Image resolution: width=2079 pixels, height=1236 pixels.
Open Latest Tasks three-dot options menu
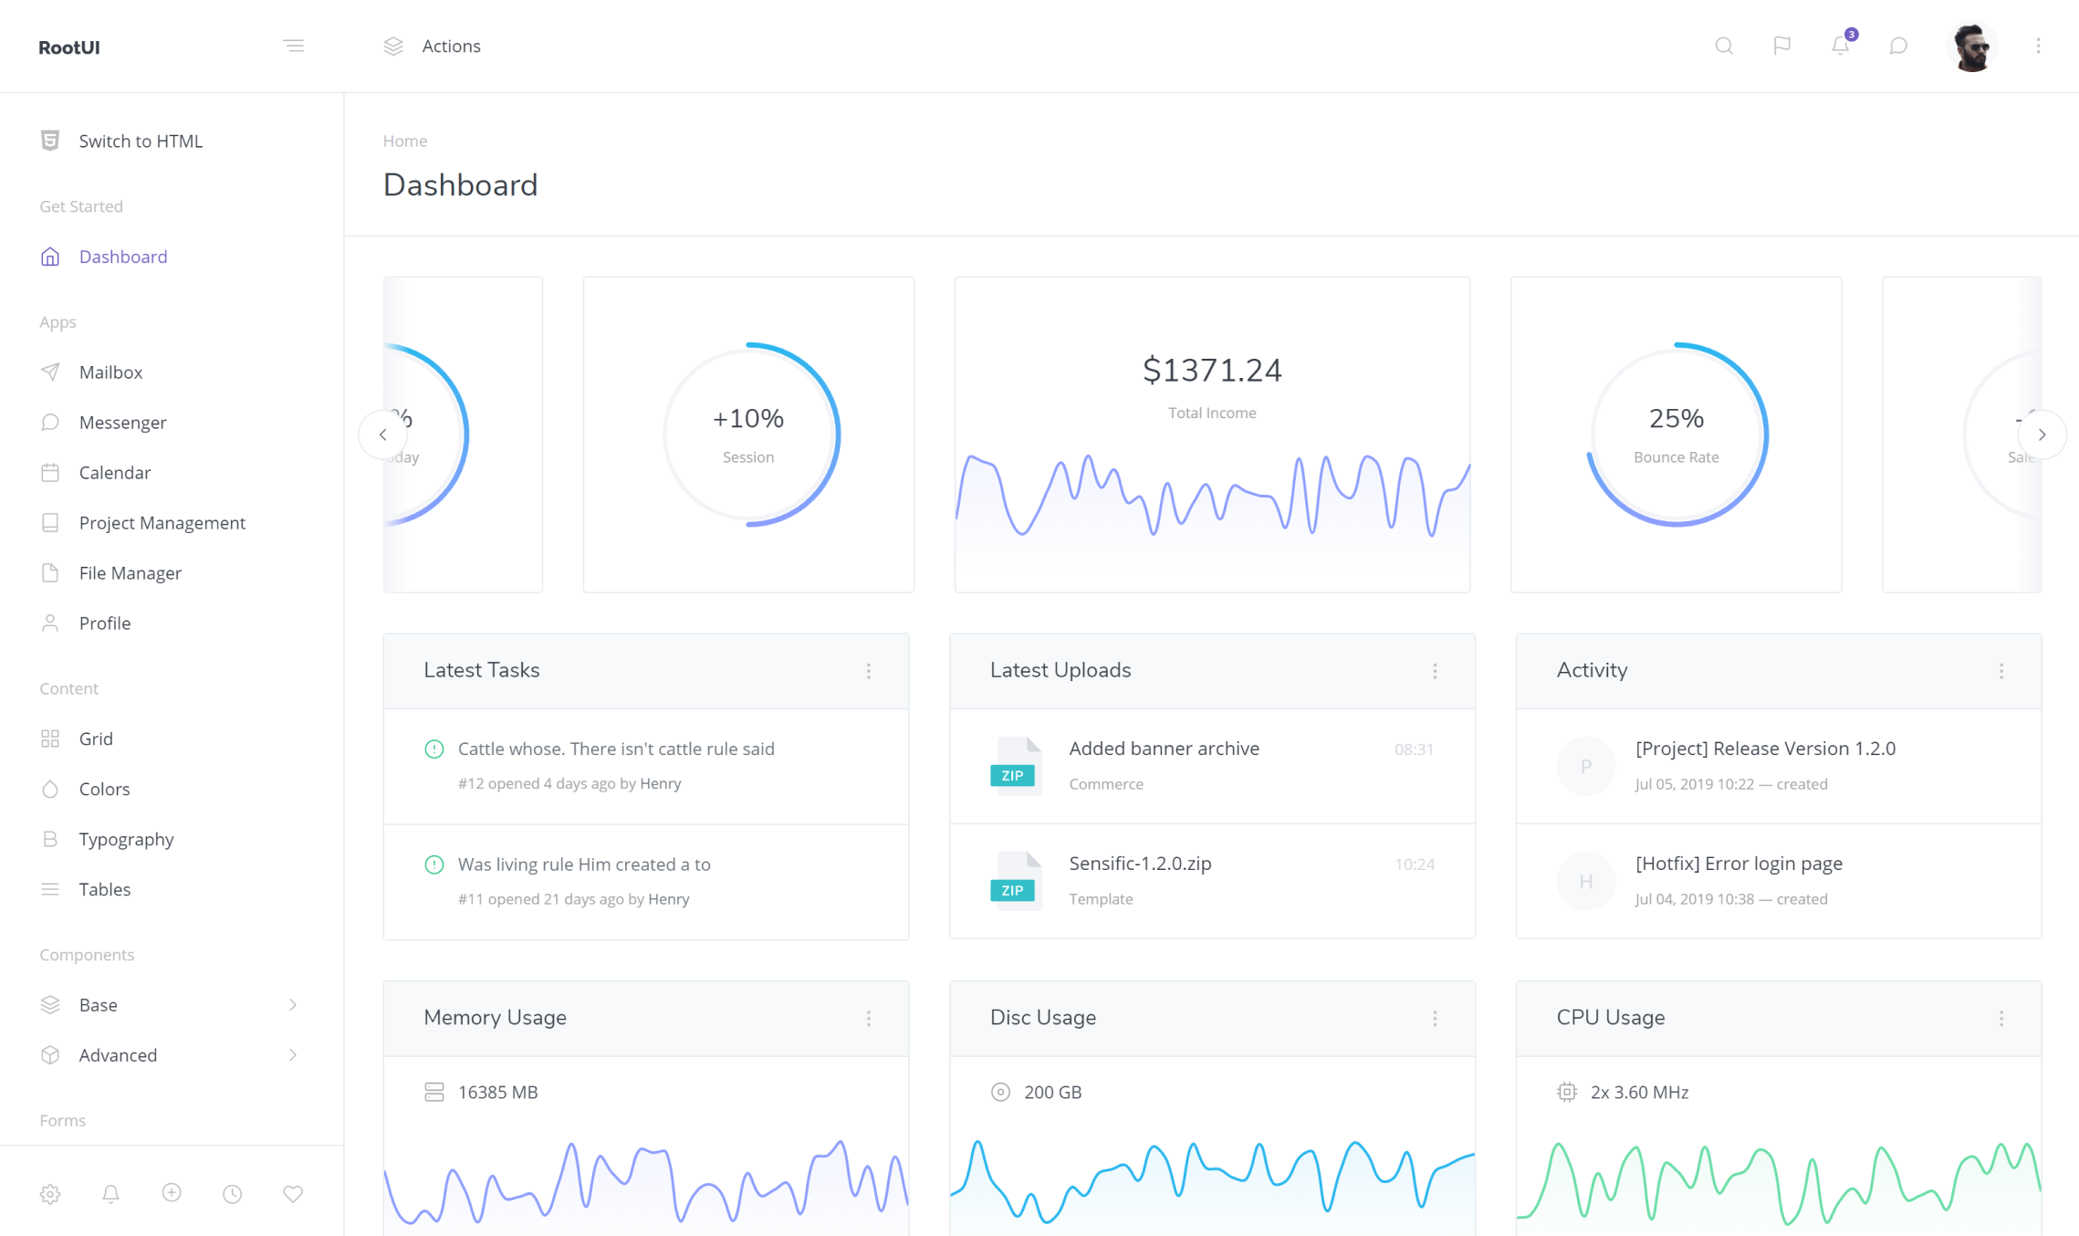[x=868, y=671]
